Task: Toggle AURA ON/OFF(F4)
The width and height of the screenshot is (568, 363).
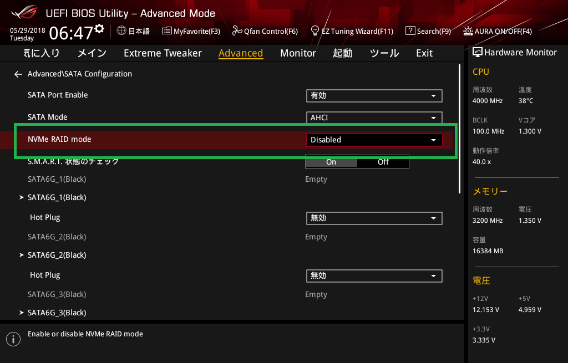Action: [498, 31]
